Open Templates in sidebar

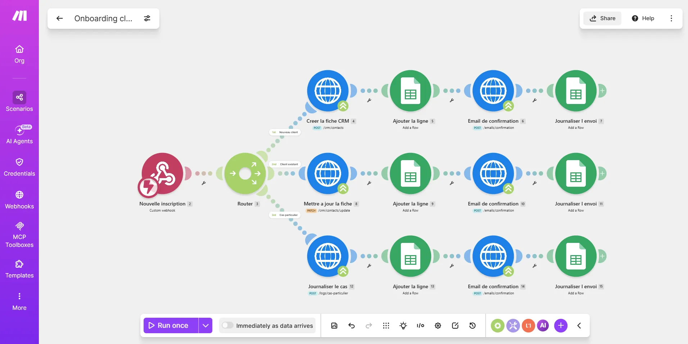pyautogui.click(x=19, y=269)
